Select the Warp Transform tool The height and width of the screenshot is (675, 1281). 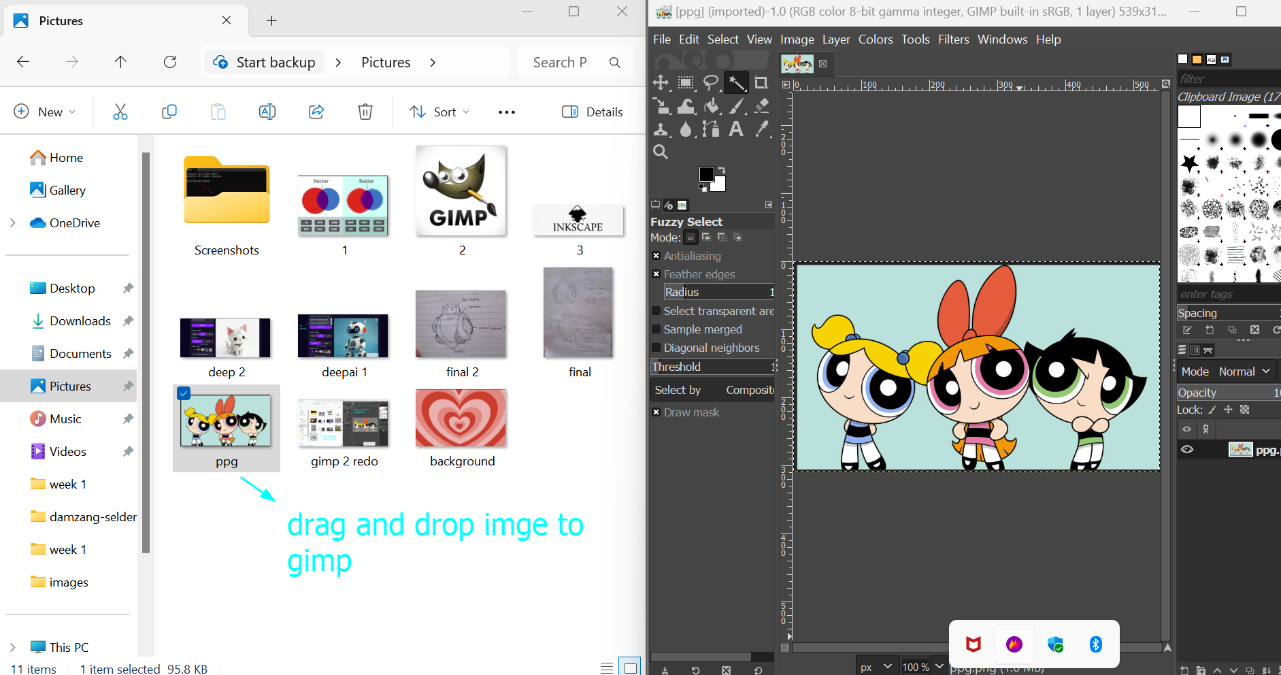tap(686, 106)
